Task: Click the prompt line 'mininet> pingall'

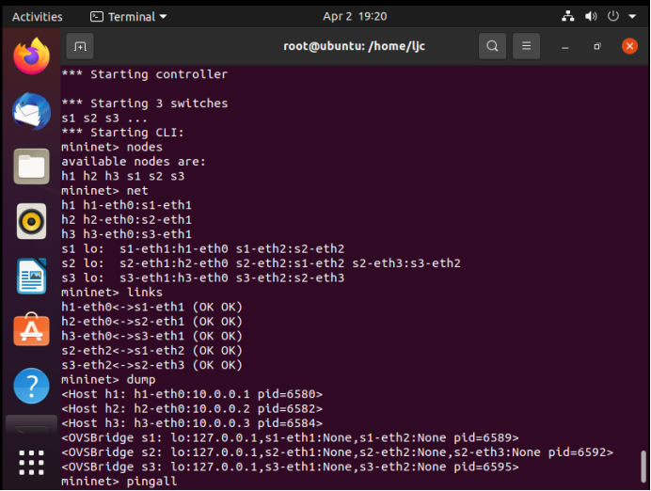Action: pos(119,481)
